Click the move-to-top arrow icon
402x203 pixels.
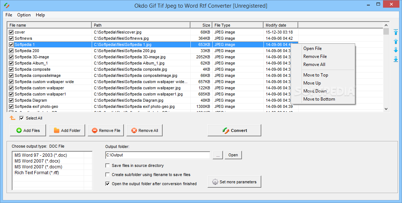[395, 32]
